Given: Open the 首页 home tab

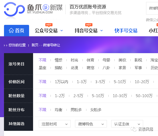Looking at the screenshot, I should [17, 31].
